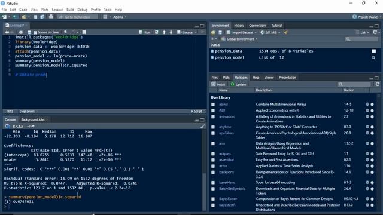The height and width of the screenshot is (215, 383).
Task: Click the Environment search field
Action: 362,39
